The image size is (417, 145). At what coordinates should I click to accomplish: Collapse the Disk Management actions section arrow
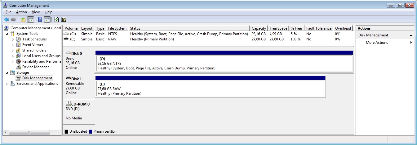pos(411,35)
